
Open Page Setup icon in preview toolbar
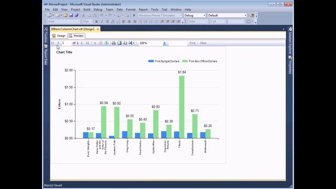[125, 43]
